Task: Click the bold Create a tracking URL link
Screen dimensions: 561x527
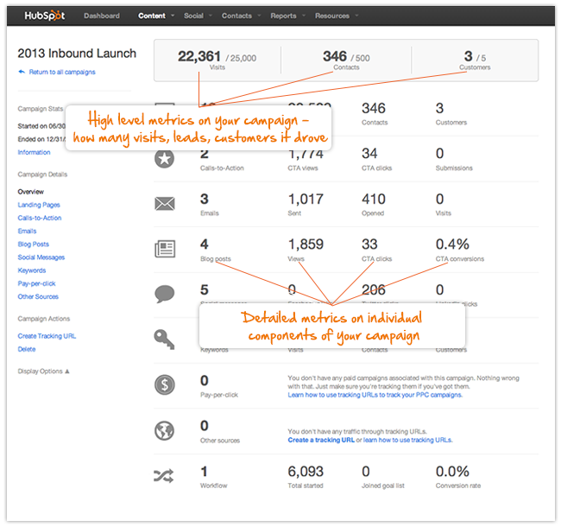Action: pyautogui.click(x=321, y=440)
